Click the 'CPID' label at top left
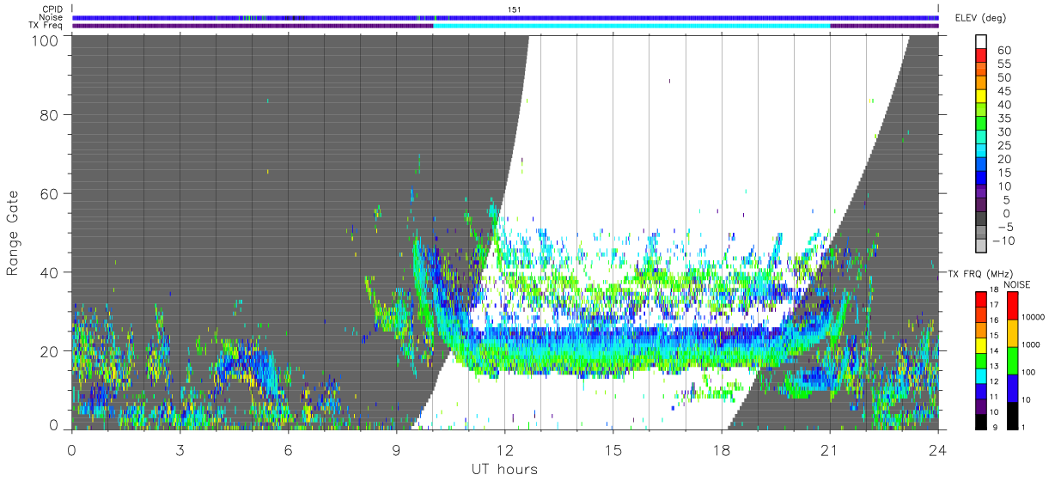The width and height of the screenshot is (1055, 487). pos(52,9)
